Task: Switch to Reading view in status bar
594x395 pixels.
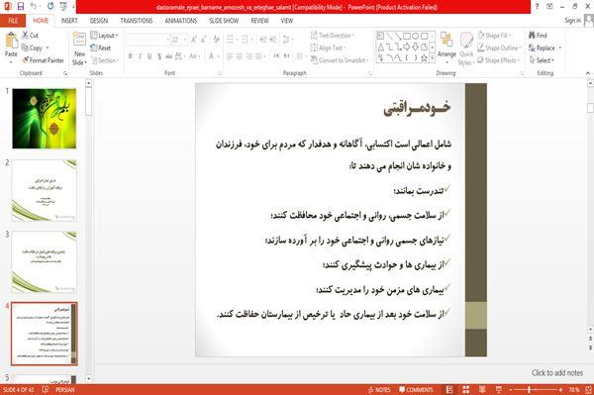Action: click(x=482, y=390)
